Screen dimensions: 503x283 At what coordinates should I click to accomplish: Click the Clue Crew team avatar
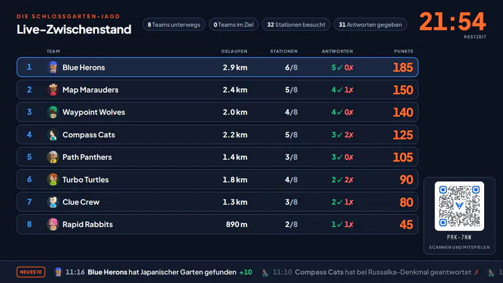(x=53, y=202)
